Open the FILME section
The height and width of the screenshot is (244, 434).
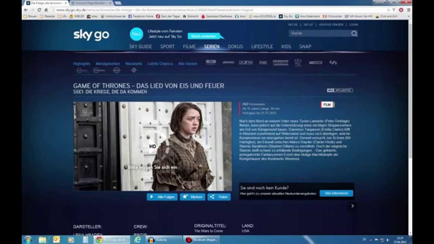[189, 47]
